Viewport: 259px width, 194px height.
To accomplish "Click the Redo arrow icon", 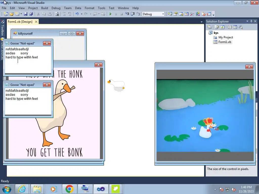I will 86,14.
